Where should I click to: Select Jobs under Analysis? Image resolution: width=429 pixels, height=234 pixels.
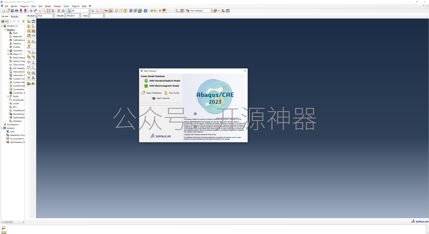pyautogui.click(x=12, y=132)
